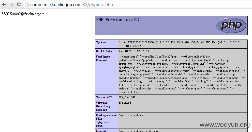The height and width of the screenshot is (132, 252).
Task: Click the PHP logo image
Action: [231, 25]
